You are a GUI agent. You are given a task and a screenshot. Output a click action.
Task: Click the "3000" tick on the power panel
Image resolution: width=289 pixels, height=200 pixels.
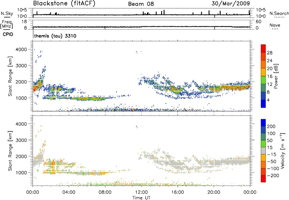[21, 66]
